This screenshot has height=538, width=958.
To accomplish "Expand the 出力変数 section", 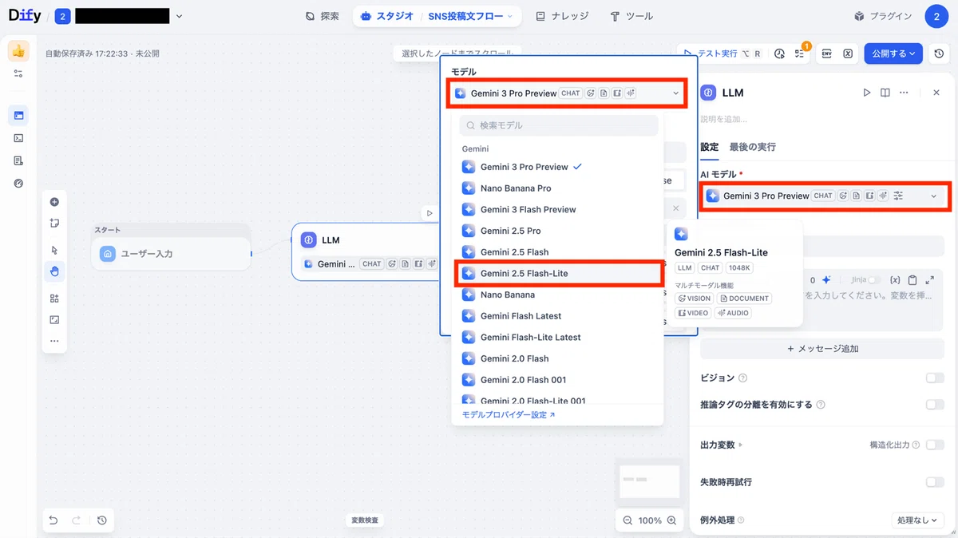I will (722, 445).
